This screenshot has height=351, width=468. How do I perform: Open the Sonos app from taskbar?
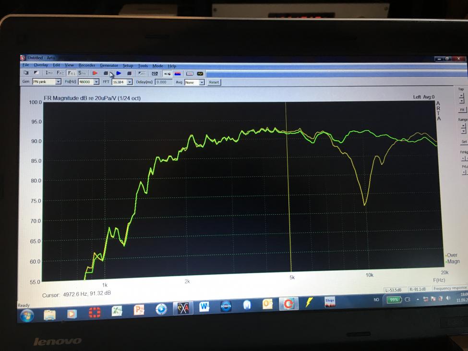click(226, 306)
